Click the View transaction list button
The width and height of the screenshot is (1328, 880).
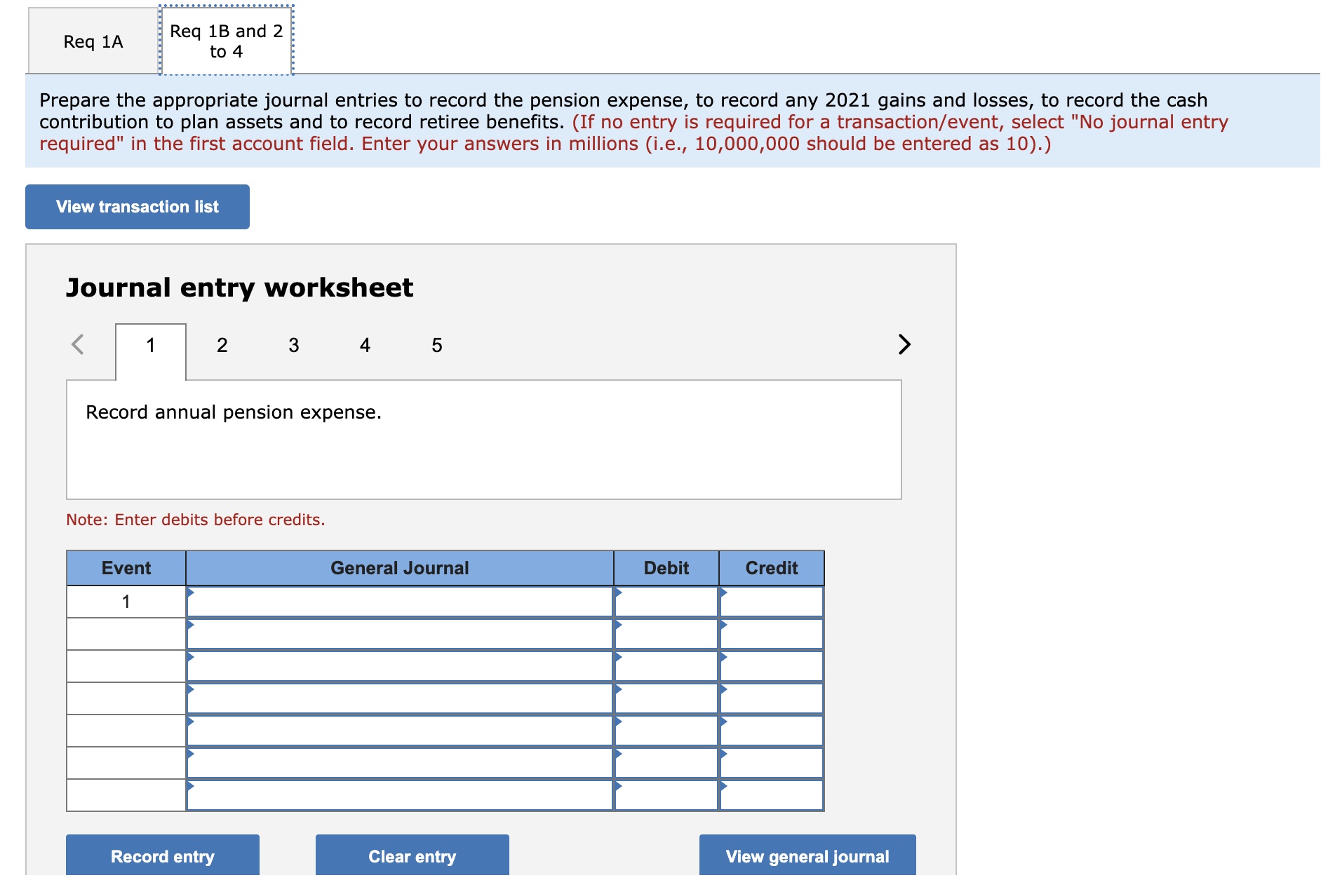[137, 205]
